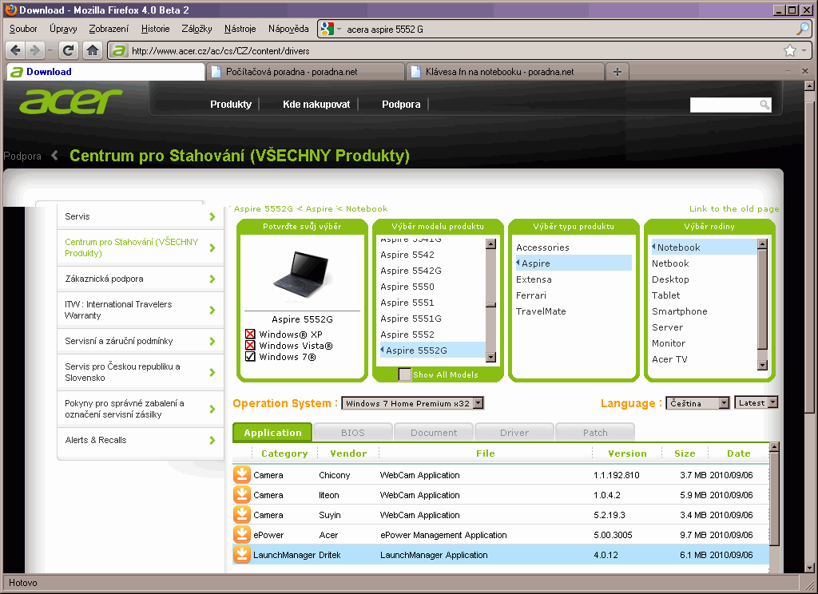Image resolution: width=818 pixels, height=594 pixels.
Task: Open the Nápověda menu
Action: pos(288,29)
